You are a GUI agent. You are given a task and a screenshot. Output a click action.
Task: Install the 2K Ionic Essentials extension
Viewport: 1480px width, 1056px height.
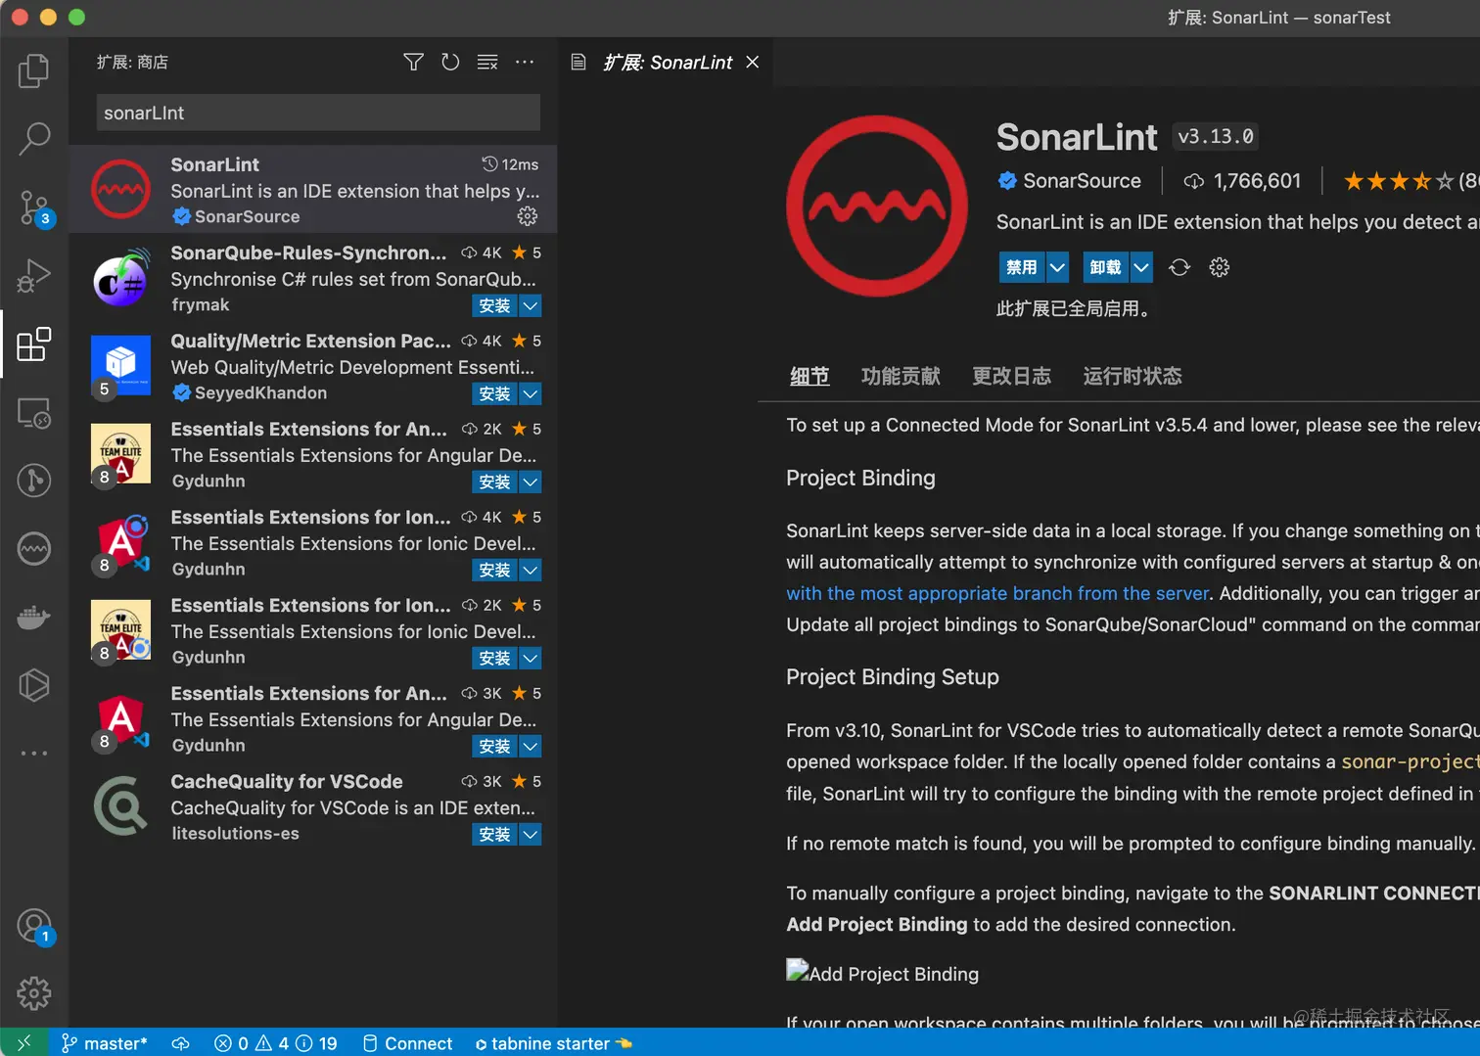[x=494, y=659]
